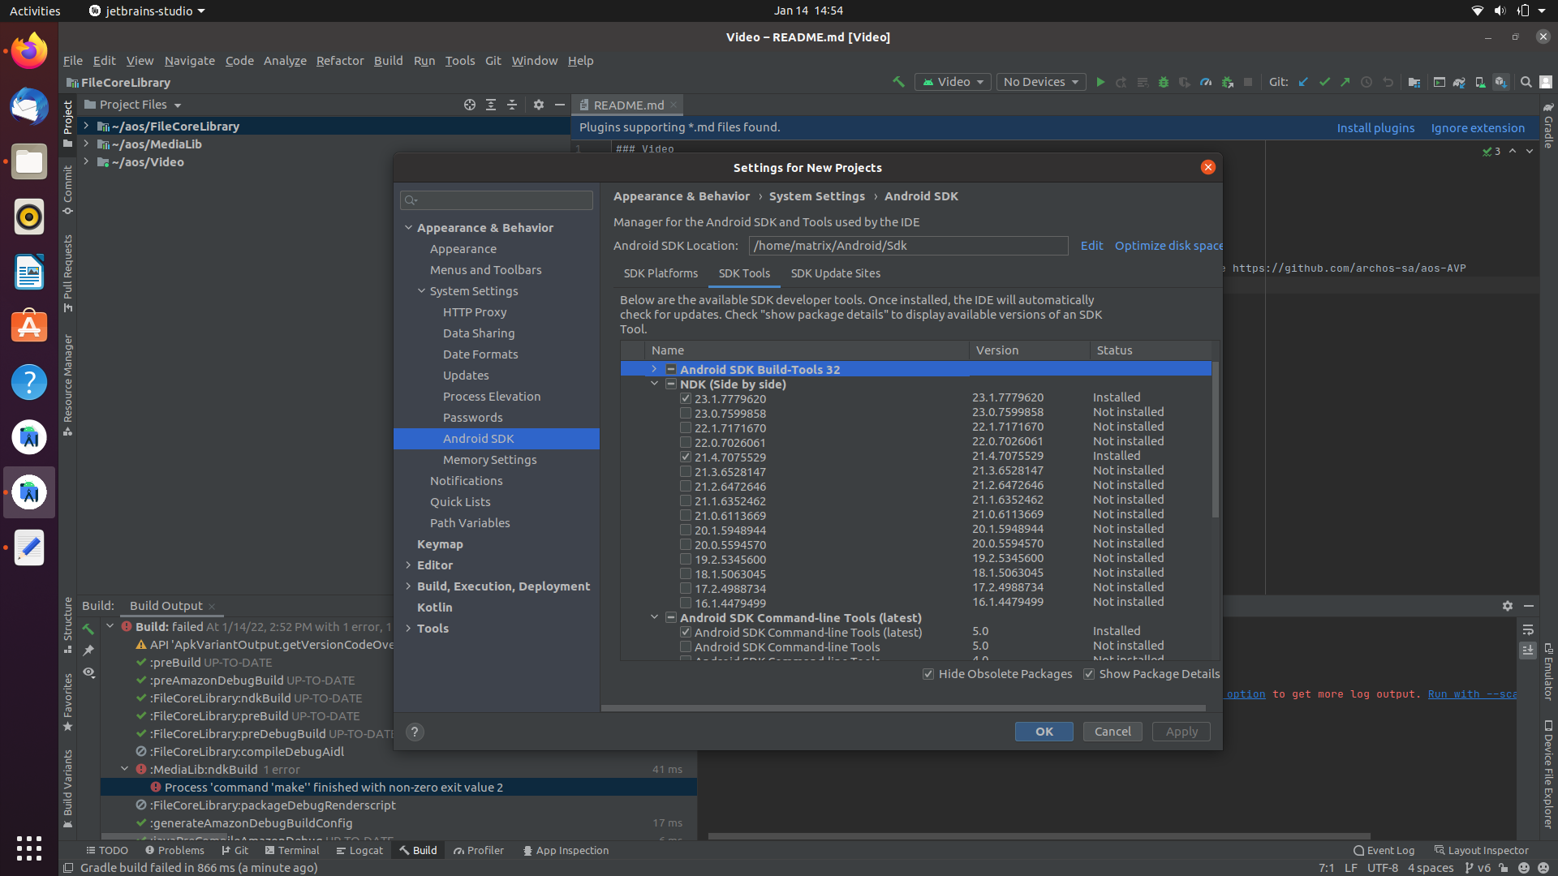The height and width of the screenshot is (876, 1558).
Task: Start debugging with the Debug icon
Action: point(1164,82)
